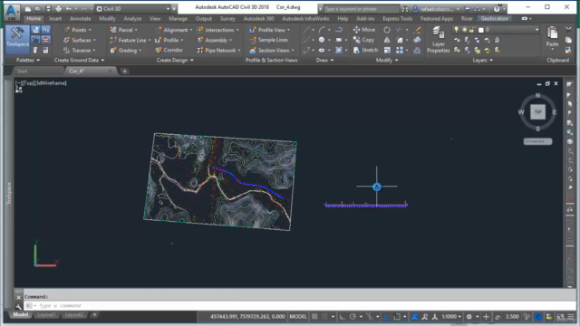Open Layer Properties manager

pos(439,40)
